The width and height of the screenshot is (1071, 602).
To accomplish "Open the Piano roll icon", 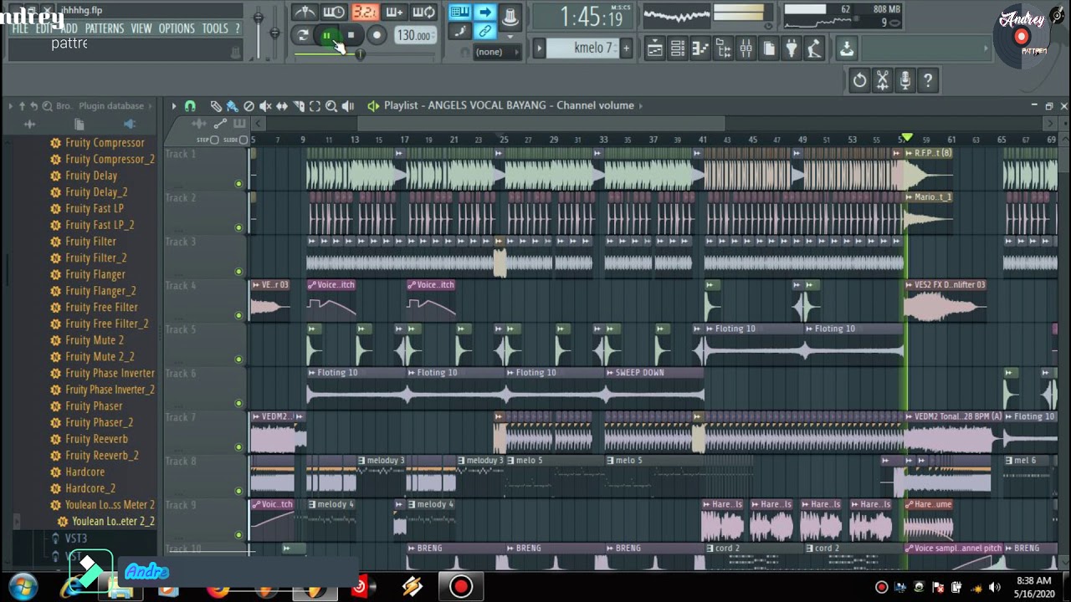I will click(x=700, y=49).
